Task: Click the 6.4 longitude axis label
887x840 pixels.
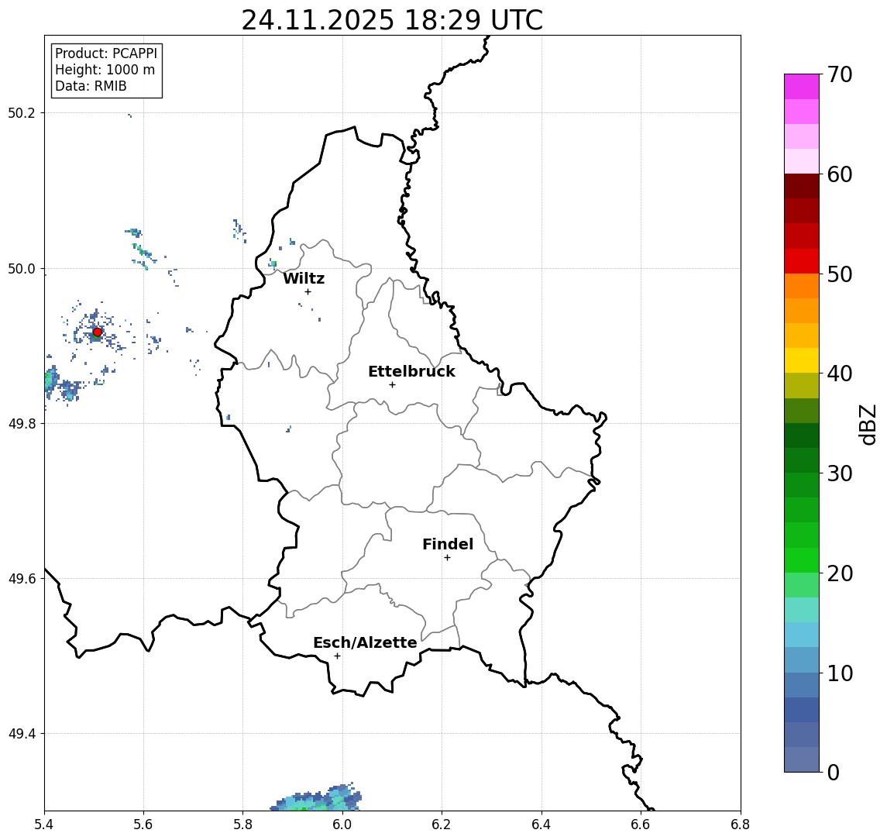Action: 541,825
